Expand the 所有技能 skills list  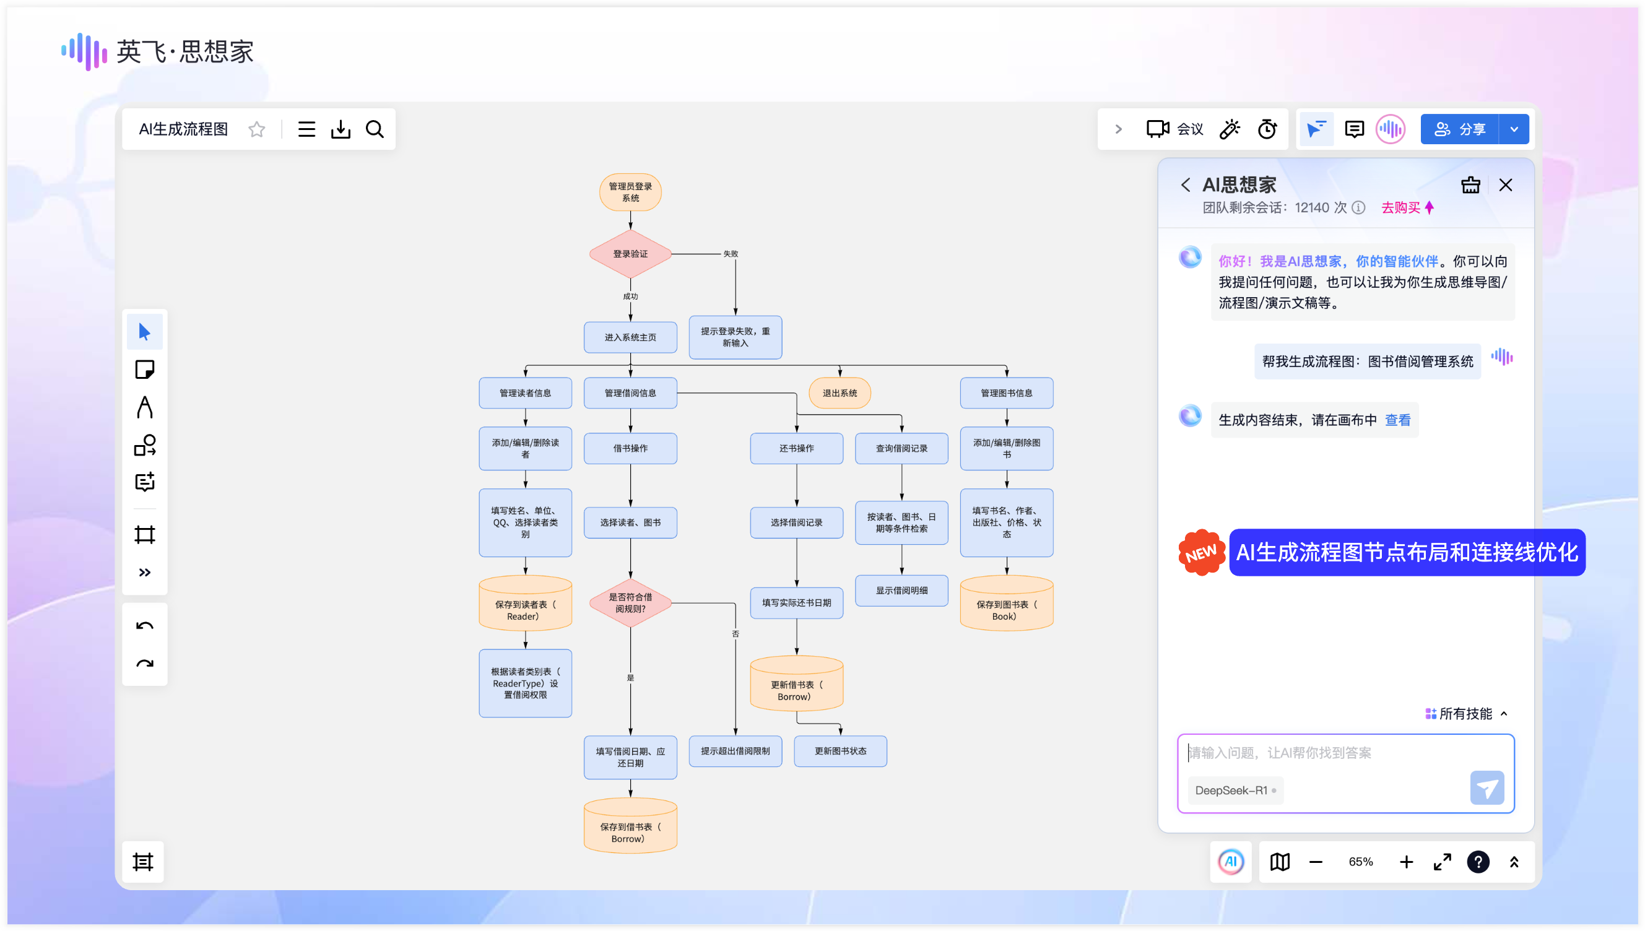[1467, 714]
